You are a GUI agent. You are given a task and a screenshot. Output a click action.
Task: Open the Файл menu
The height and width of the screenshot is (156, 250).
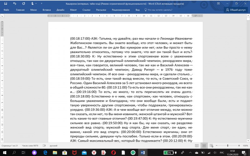pos(6,10)
